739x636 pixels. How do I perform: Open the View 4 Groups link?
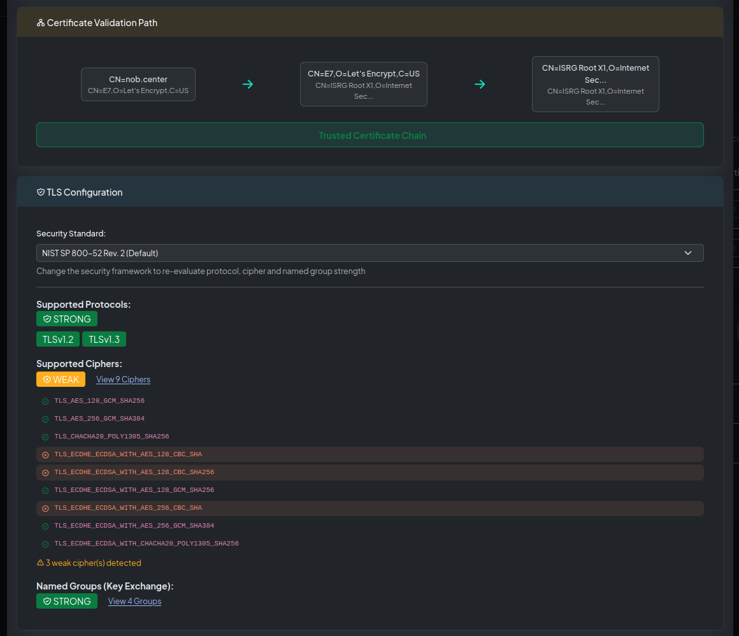pos(135,601)
